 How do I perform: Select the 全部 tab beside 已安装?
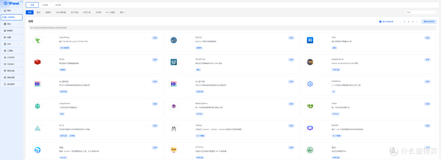[32, 5]
